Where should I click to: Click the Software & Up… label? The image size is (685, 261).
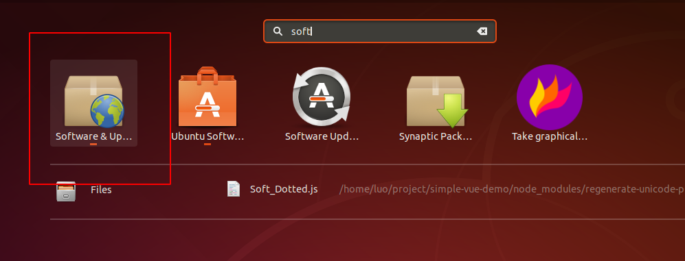93,136
